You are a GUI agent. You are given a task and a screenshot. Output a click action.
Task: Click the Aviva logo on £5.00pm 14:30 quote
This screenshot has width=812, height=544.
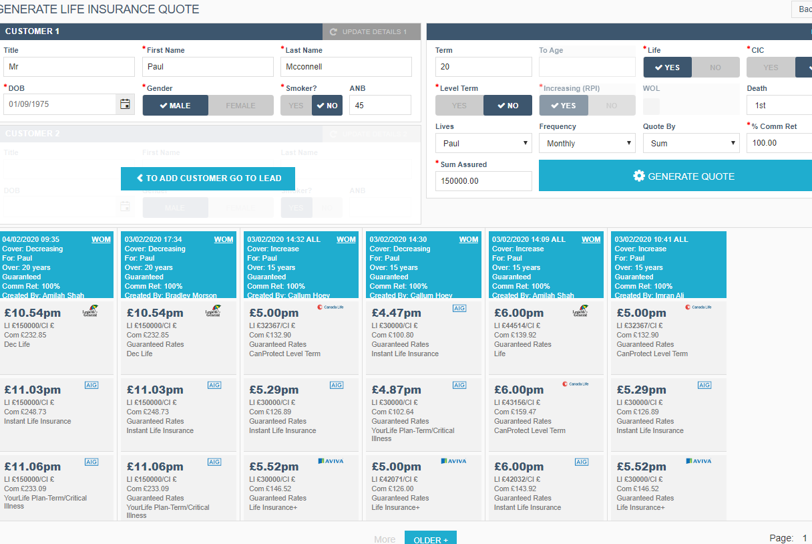coord(453,461)
